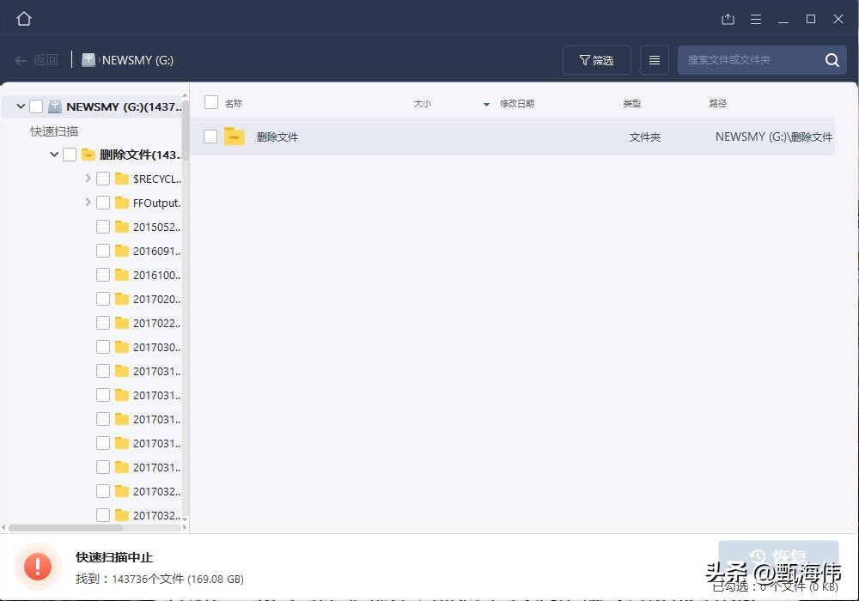Expand the FFOutput folder node
The width and height of the screenshot is (859, 601).
point(87,203)
